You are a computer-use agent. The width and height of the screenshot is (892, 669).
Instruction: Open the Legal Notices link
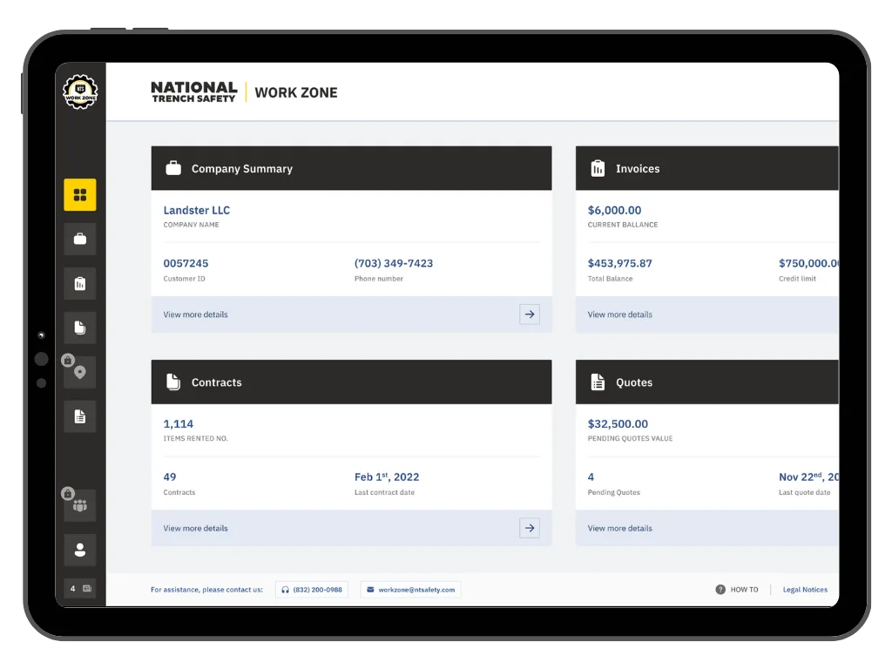point(805,590)
